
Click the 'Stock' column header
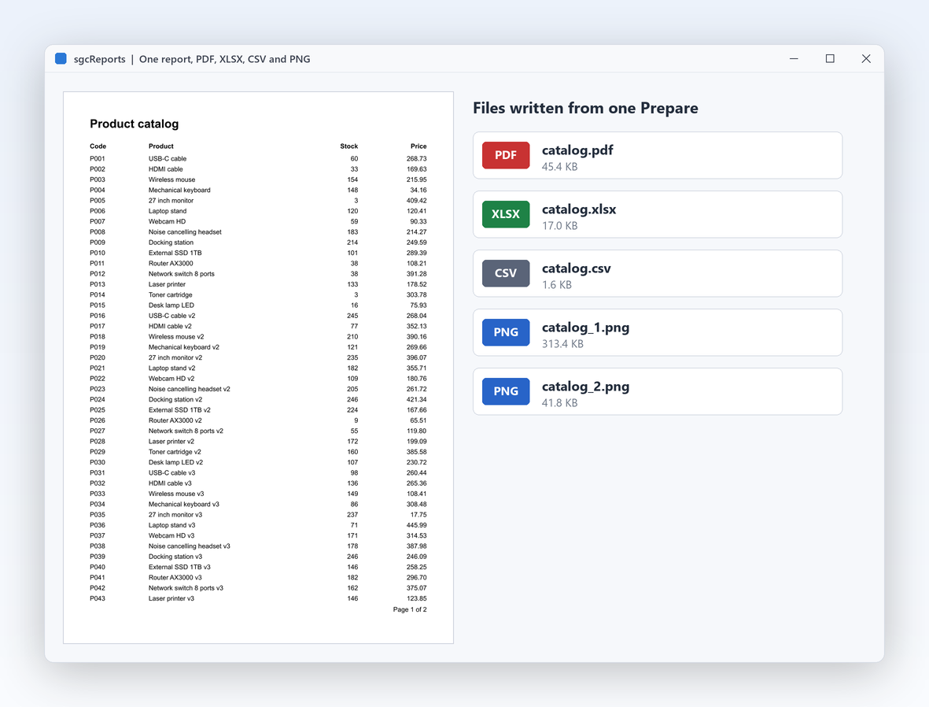click(349, 146)
